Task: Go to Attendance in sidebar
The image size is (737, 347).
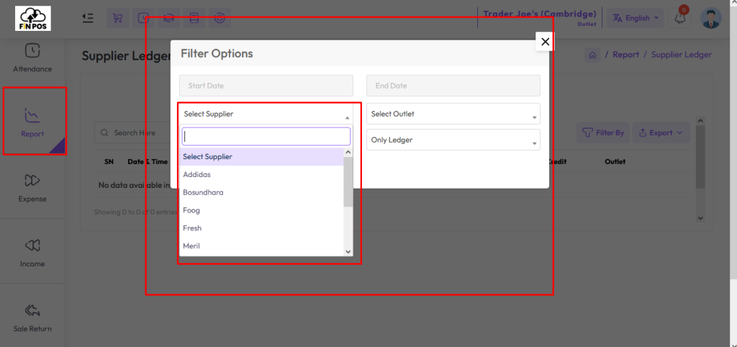Action: 32,58
